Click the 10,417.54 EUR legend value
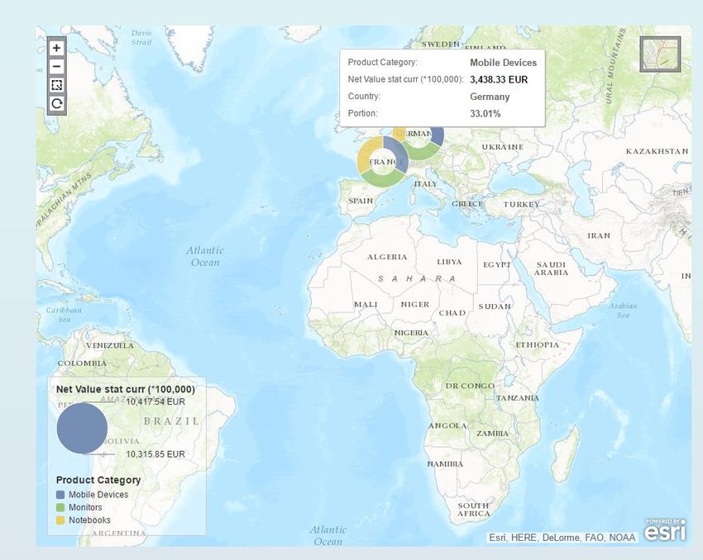This screenshot has height=560, width=703. tap(155, 401)
